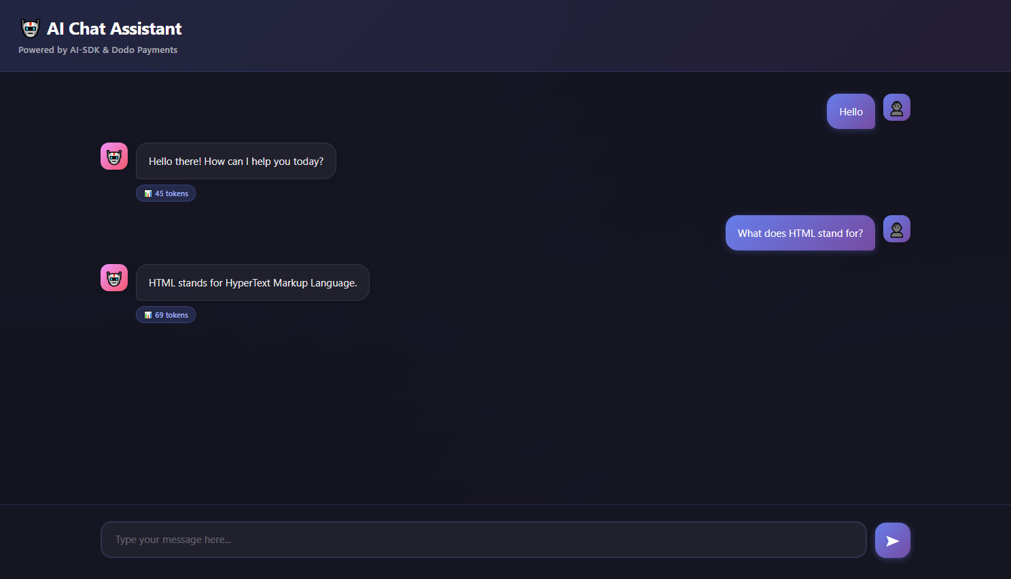Click the bot avatar next to the HTML answer
The height and width of the screenshot is (579, 1011).
[113, 277]
